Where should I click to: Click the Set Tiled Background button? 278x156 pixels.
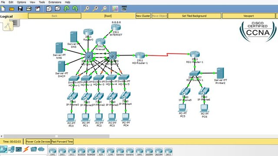195,16
